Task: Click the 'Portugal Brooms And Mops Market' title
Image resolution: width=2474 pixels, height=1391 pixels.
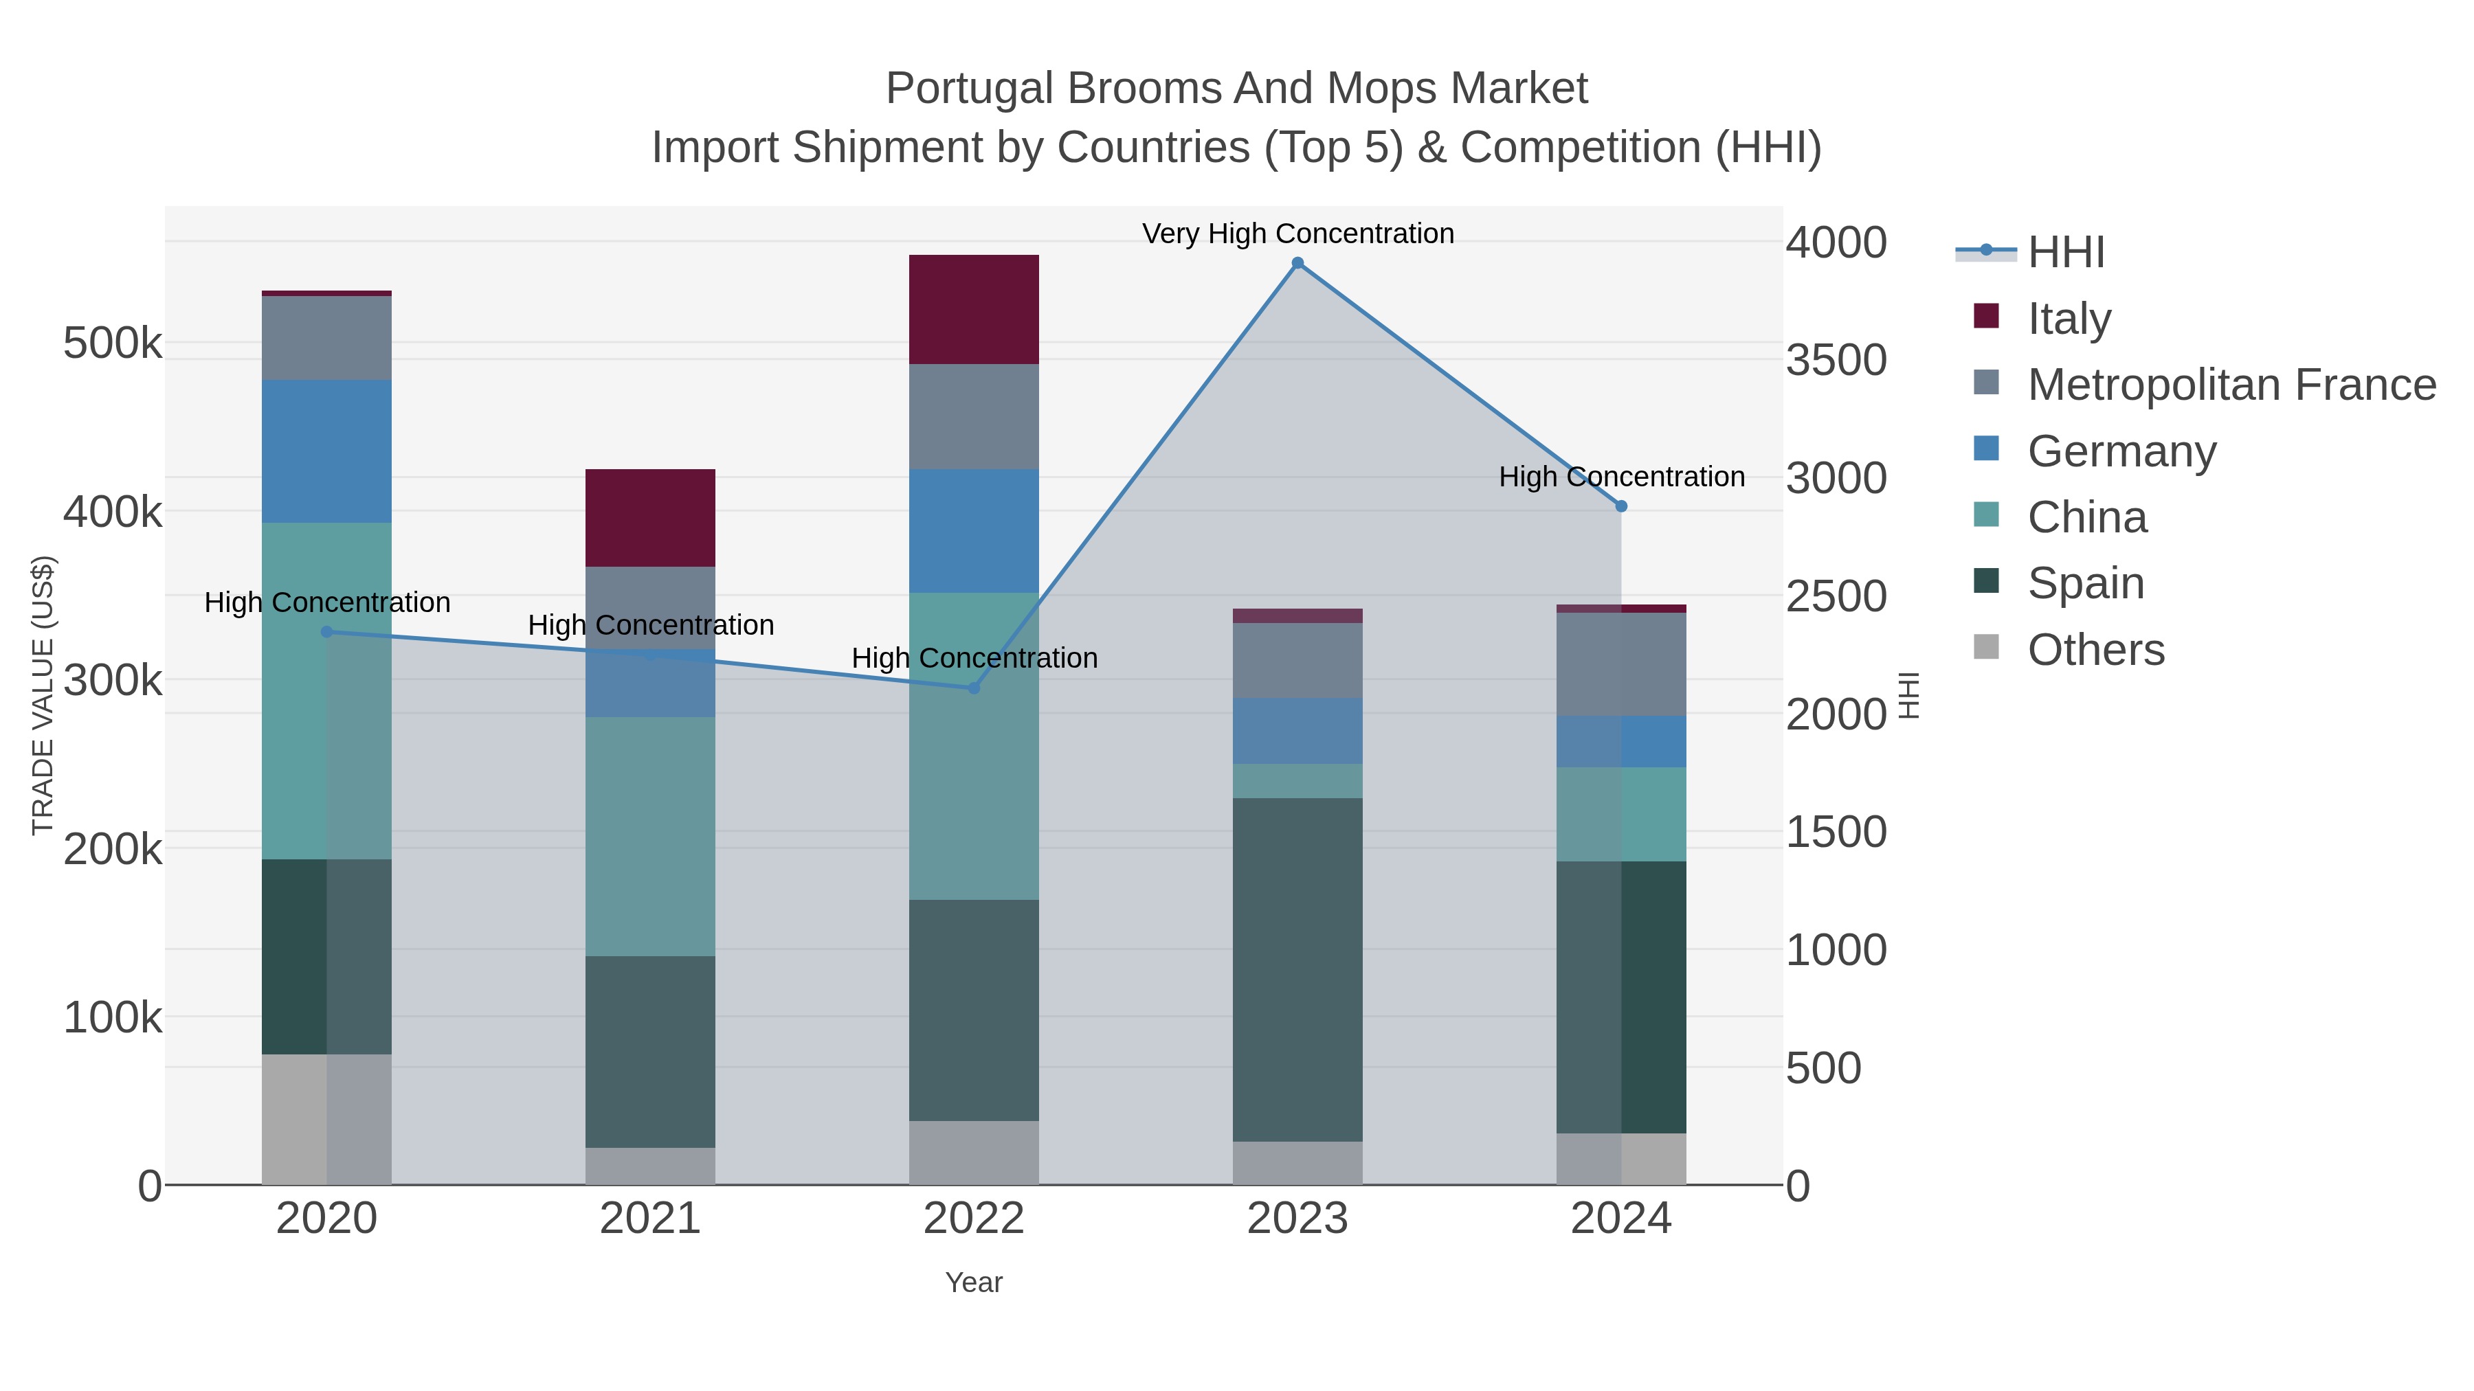Action: (1237, 89)
